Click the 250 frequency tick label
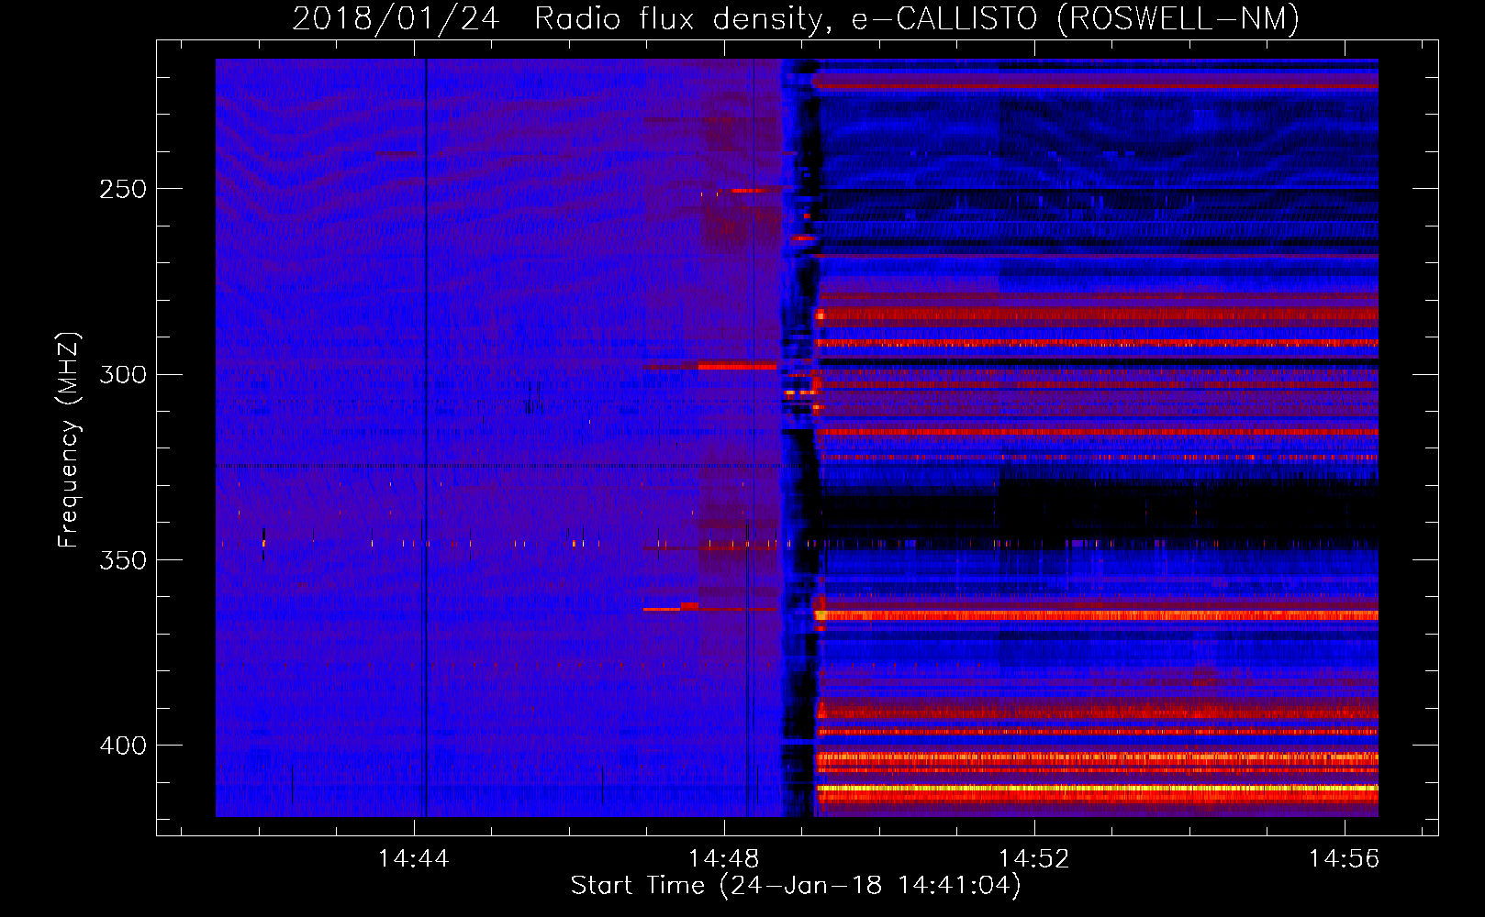This screenshot has width=1485, height=917. pos(123,189)
